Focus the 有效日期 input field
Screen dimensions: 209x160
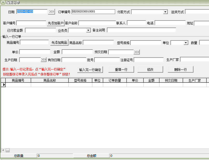[x=74, y=60]
